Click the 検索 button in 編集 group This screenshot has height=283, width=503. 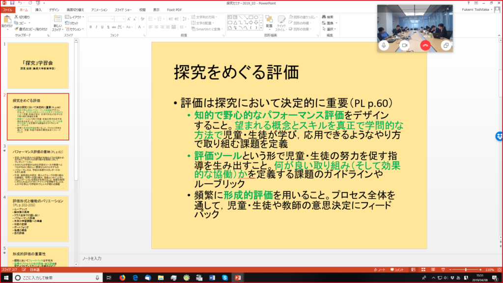pos(329,17)
